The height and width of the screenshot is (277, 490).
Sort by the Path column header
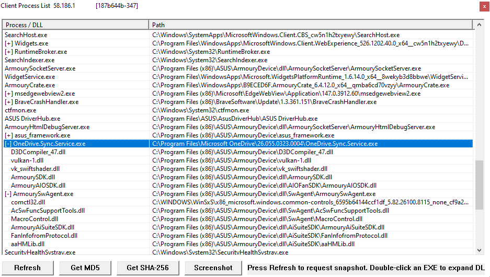(311, 25)
